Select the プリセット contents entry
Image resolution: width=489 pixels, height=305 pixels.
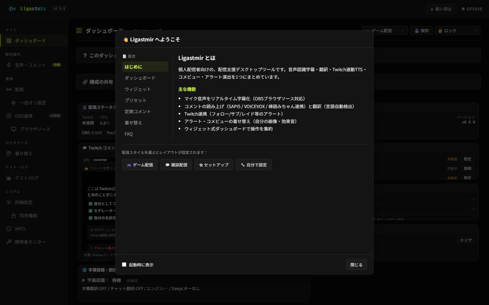tap(145, 100)
